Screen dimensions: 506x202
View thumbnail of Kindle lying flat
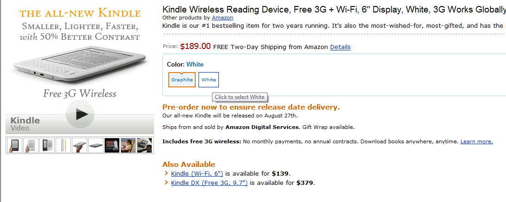click(96, 145)
